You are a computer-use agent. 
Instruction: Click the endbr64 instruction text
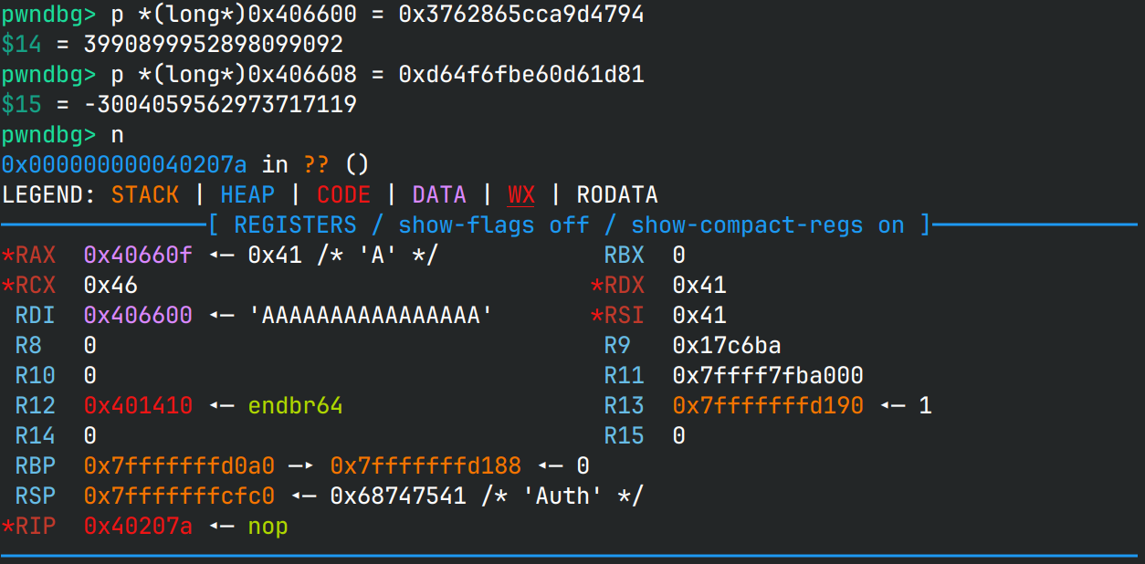(295, 405)
